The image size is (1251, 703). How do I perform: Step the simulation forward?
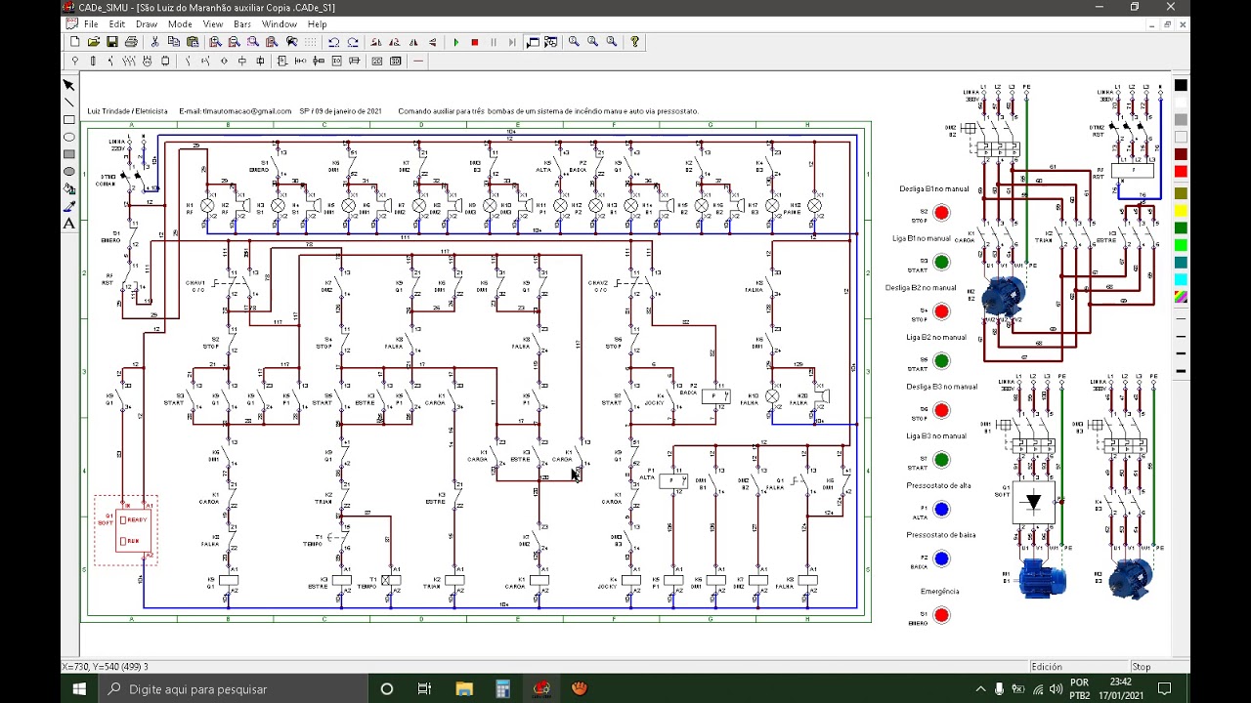click(x=512, y=42)
